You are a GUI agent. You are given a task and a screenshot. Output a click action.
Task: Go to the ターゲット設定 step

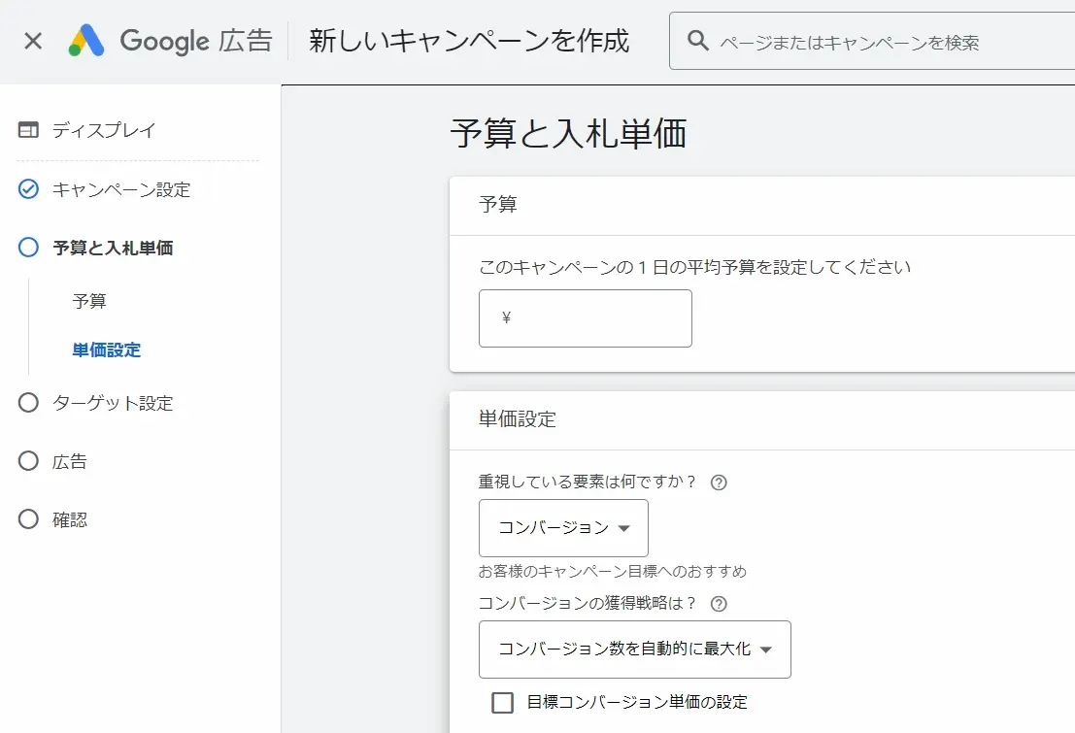(113, 403)
